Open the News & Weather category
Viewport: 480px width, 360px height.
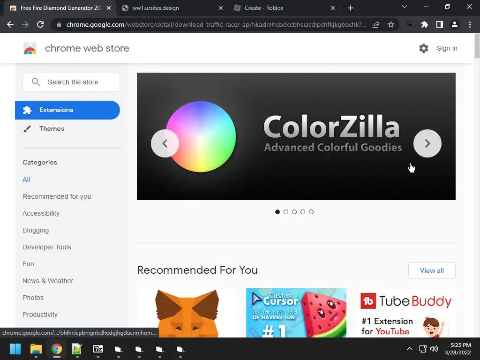(x=48, y=281)
